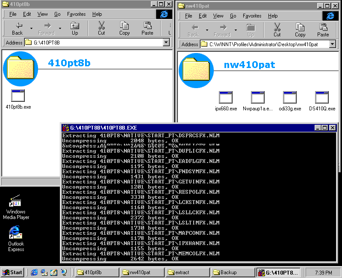Click the Start button
This screenshot has height=278, width=342.
[x=12, y=272]
